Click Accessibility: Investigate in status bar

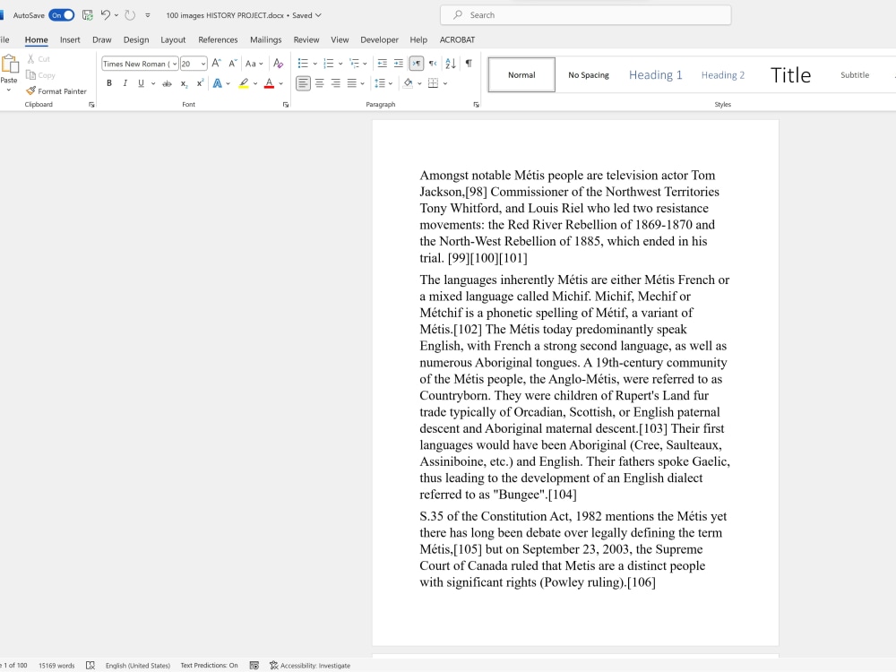pyautogui.click(x=310, y=665)
